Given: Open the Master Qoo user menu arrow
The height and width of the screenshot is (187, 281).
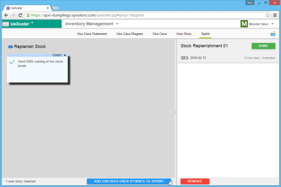Looking at the screenshot, I should (x=273, y=24).
